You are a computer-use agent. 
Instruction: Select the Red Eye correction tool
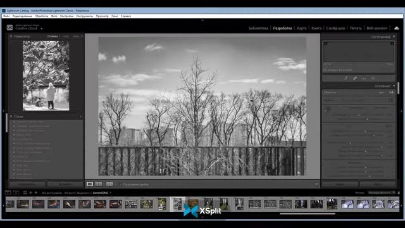click(364, 78)
